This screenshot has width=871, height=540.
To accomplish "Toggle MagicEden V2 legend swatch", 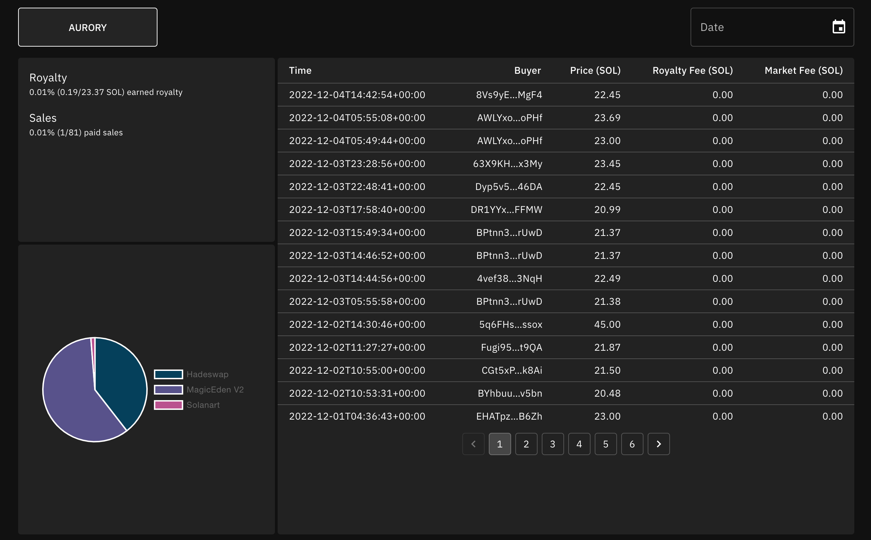I will pos(168,390).
